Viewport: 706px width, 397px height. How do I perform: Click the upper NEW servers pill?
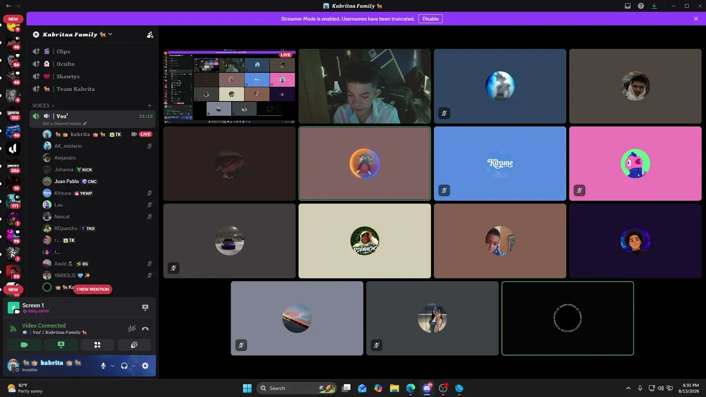pyautogui.click(x=13, y=19)
